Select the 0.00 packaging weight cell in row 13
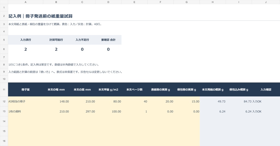Viewport: 280px width, 146px height. (x=186, y=111)
